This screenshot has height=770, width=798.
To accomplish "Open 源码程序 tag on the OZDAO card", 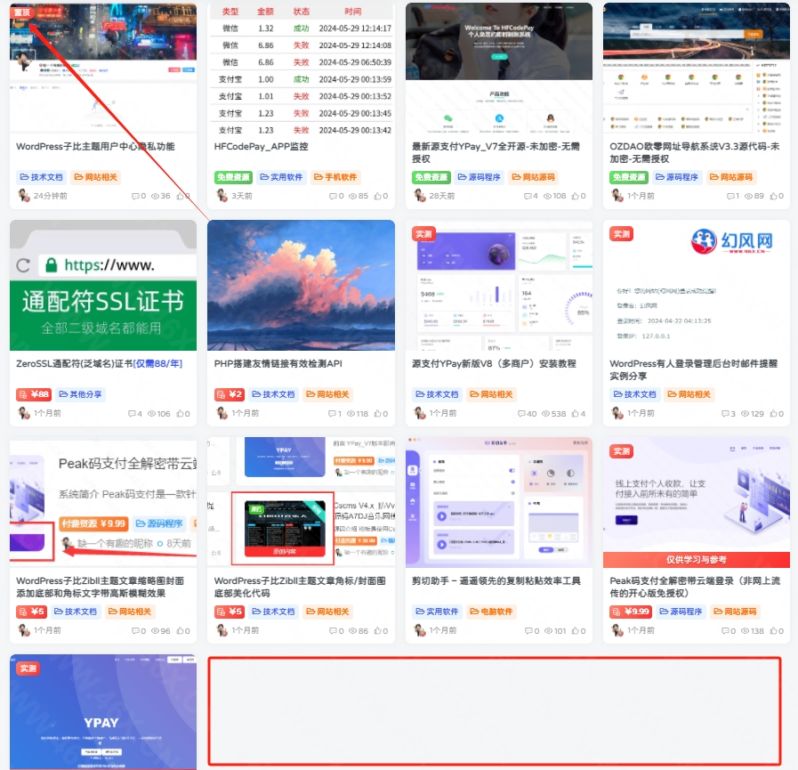I will tap(677, 177).
